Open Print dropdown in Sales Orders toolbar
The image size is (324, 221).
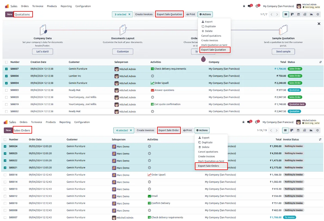(x=188, y=130)
